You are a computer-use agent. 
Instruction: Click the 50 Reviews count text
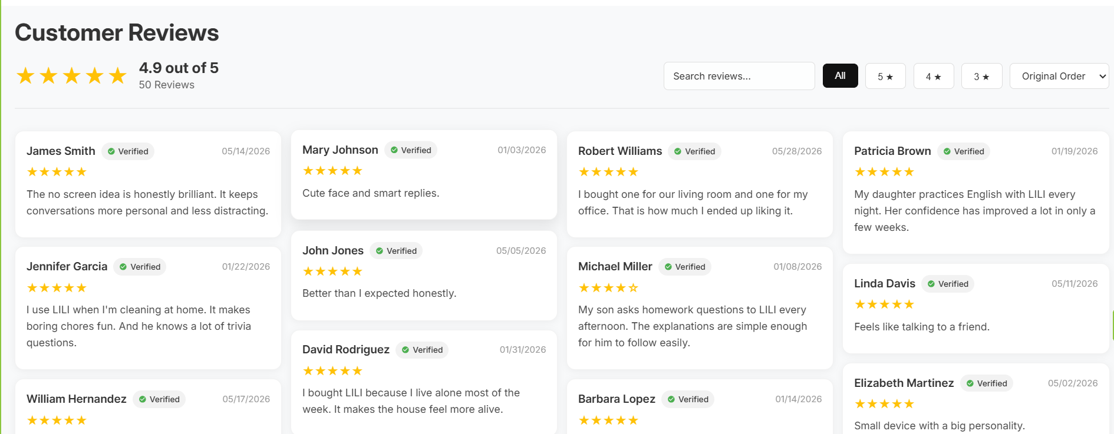(167, 85)
